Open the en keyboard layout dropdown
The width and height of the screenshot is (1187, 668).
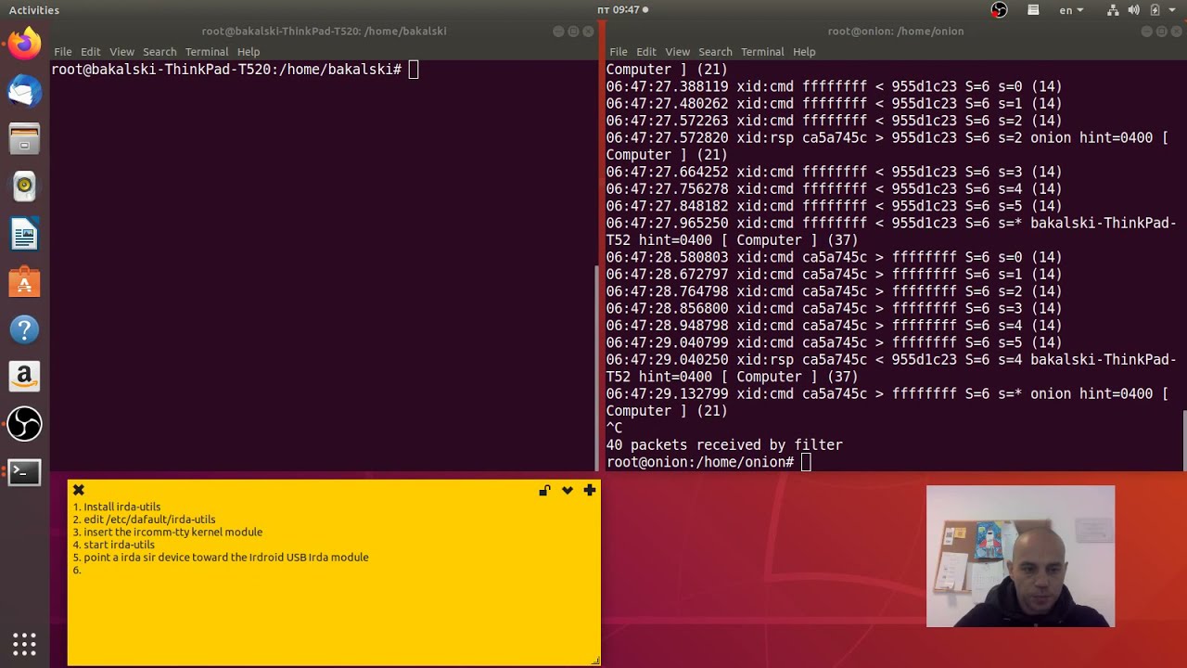pyautogui.click(x=1071, y=10)
